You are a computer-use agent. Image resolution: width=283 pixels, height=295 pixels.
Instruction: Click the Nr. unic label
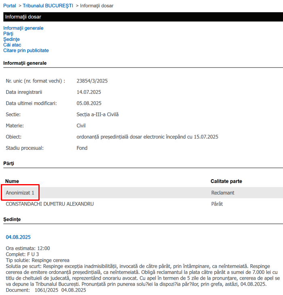(35, 81)
